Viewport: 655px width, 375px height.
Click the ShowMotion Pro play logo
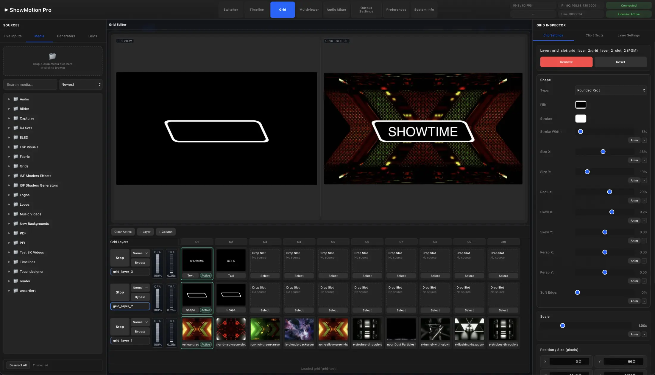coord(6,10)
